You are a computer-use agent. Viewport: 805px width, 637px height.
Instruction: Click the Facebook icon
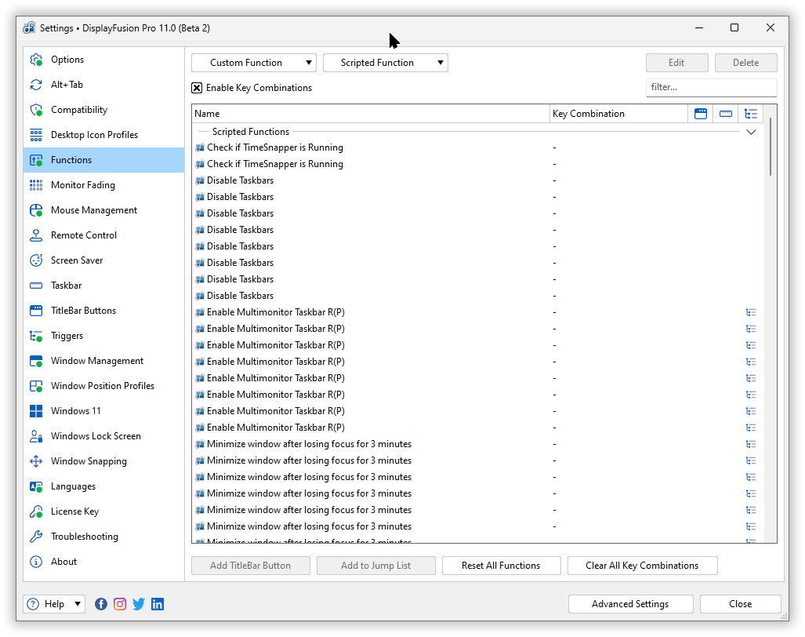pos(101,604)
